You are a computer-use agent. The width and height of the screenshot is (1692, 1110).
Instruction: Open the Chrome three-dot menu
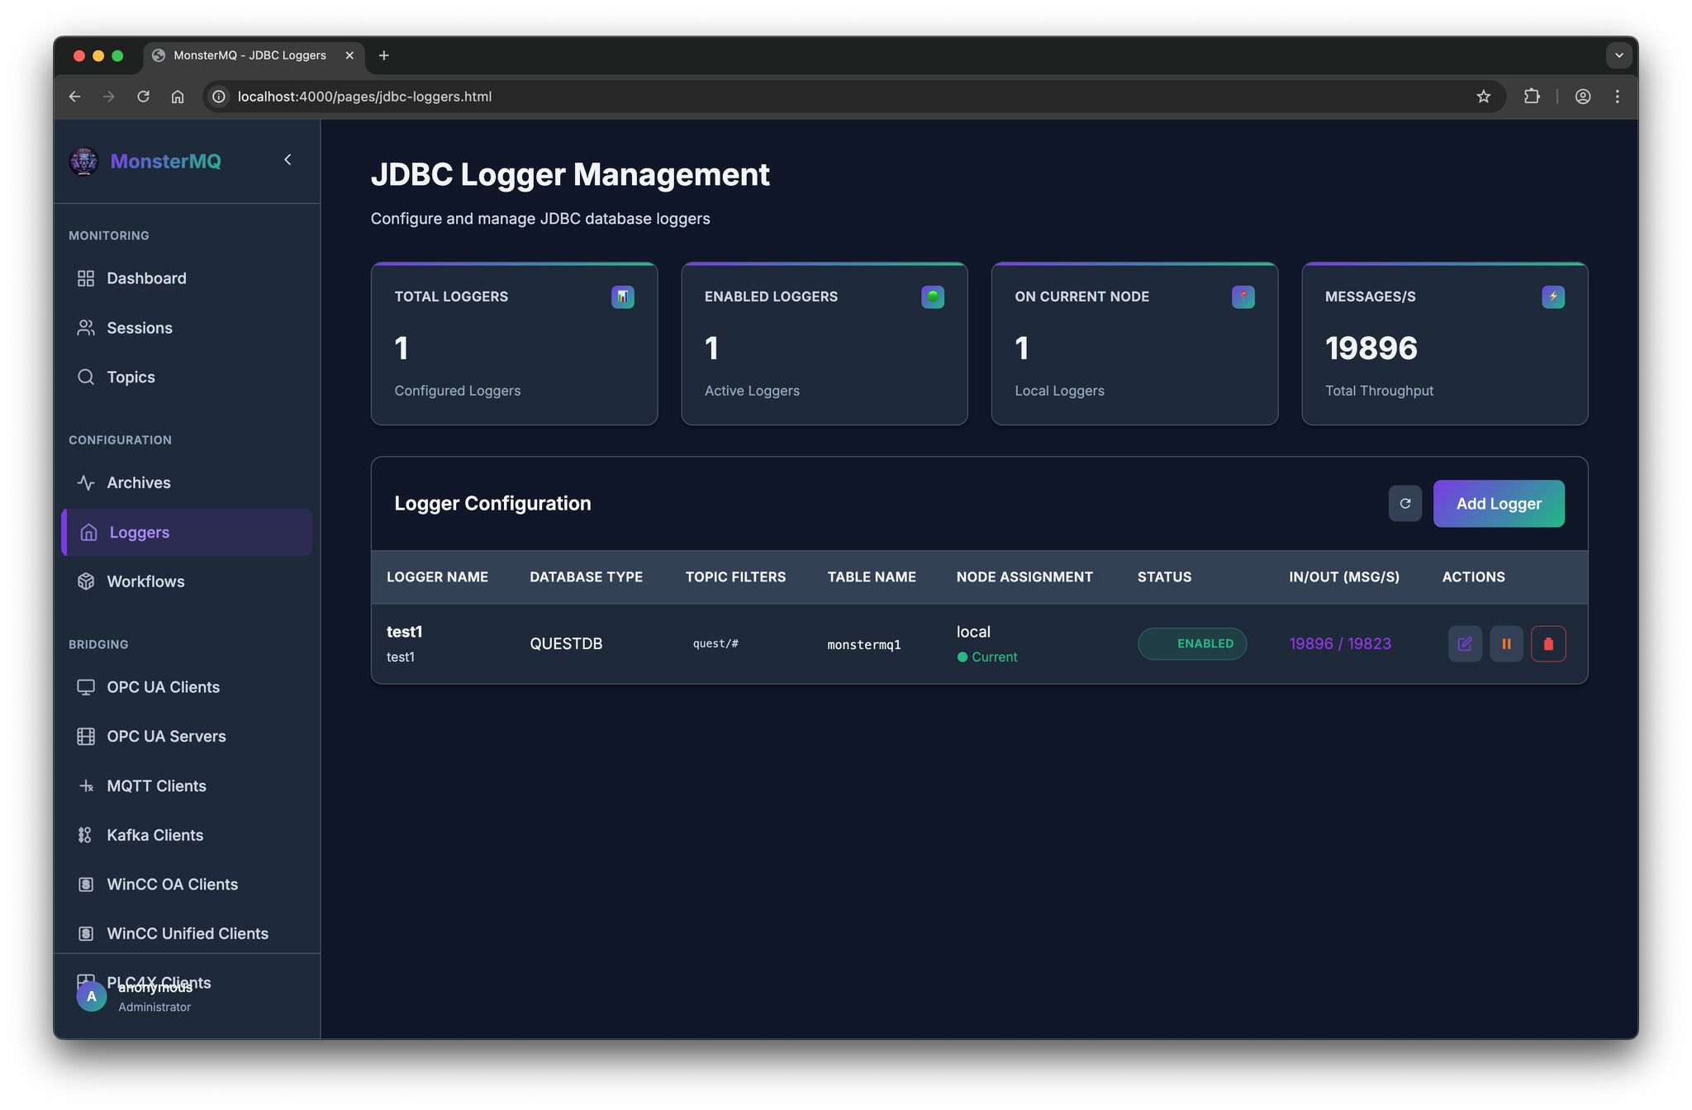[x=1617, y=97]
